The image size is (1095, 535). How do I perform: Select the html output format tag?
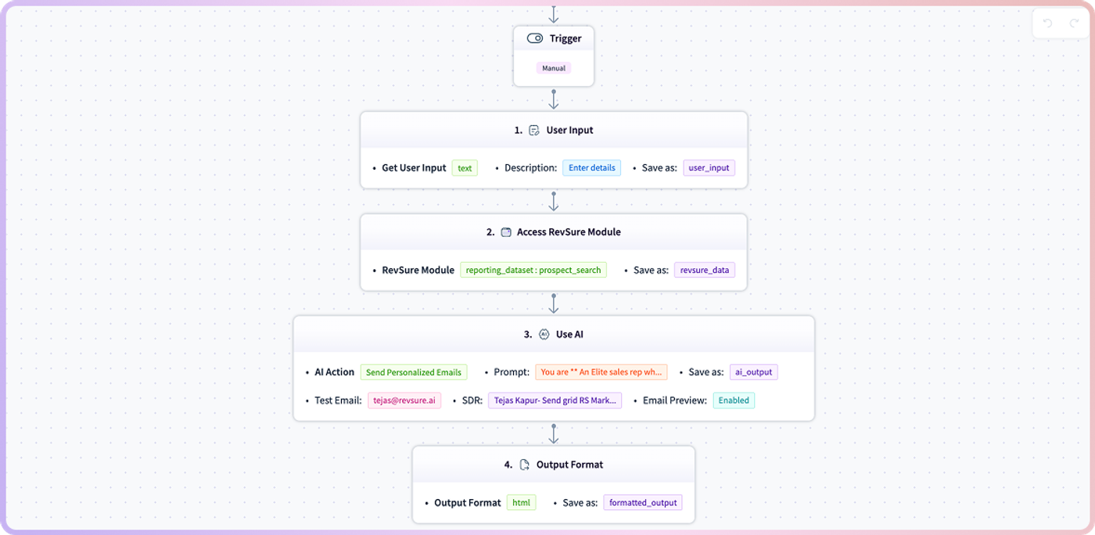click(x=522, y=502)
